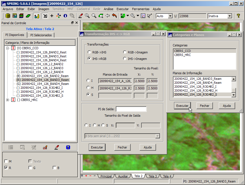Open the Inativa dropdown in toolbar
This screenshot has width=245, height=185.
tap(229, 16)
